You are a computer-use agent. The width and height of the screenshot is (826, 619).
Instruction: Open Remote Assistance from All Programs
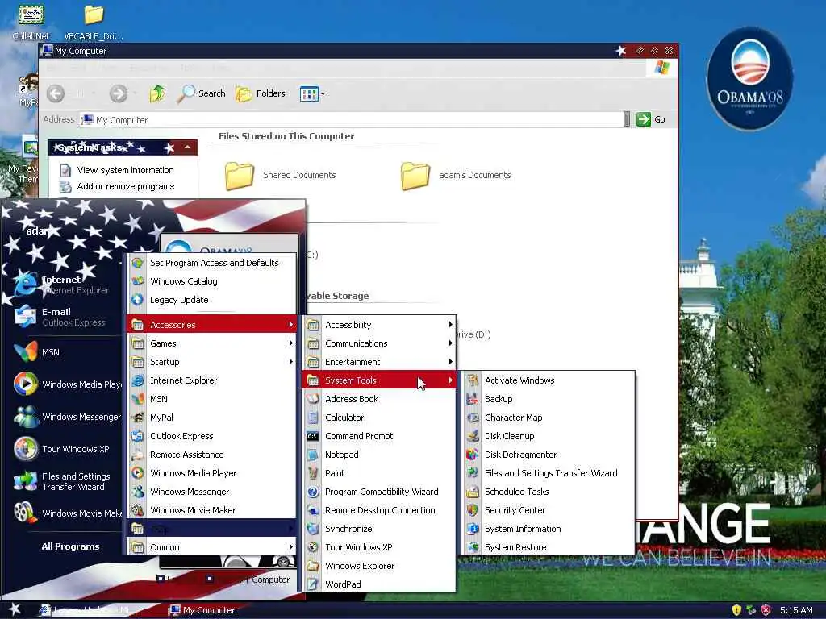(212, 455)
